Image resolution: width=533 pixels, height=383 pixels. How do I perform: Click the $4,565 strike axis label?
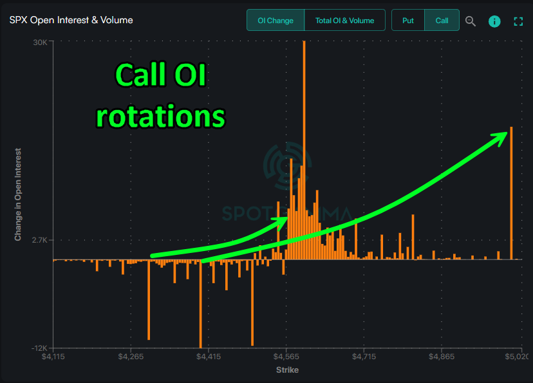(286, 357)
